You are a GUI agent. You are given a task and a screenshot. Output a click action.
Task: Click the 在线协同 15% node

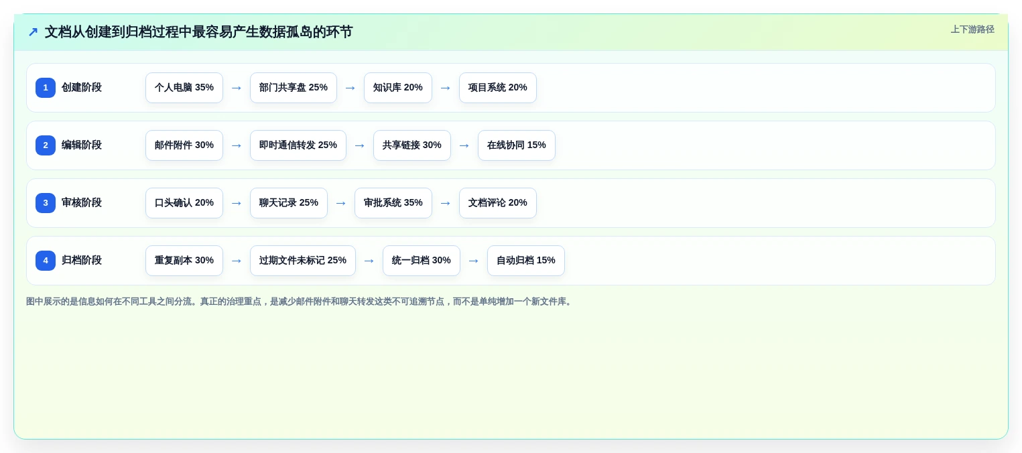pos(517,145)
